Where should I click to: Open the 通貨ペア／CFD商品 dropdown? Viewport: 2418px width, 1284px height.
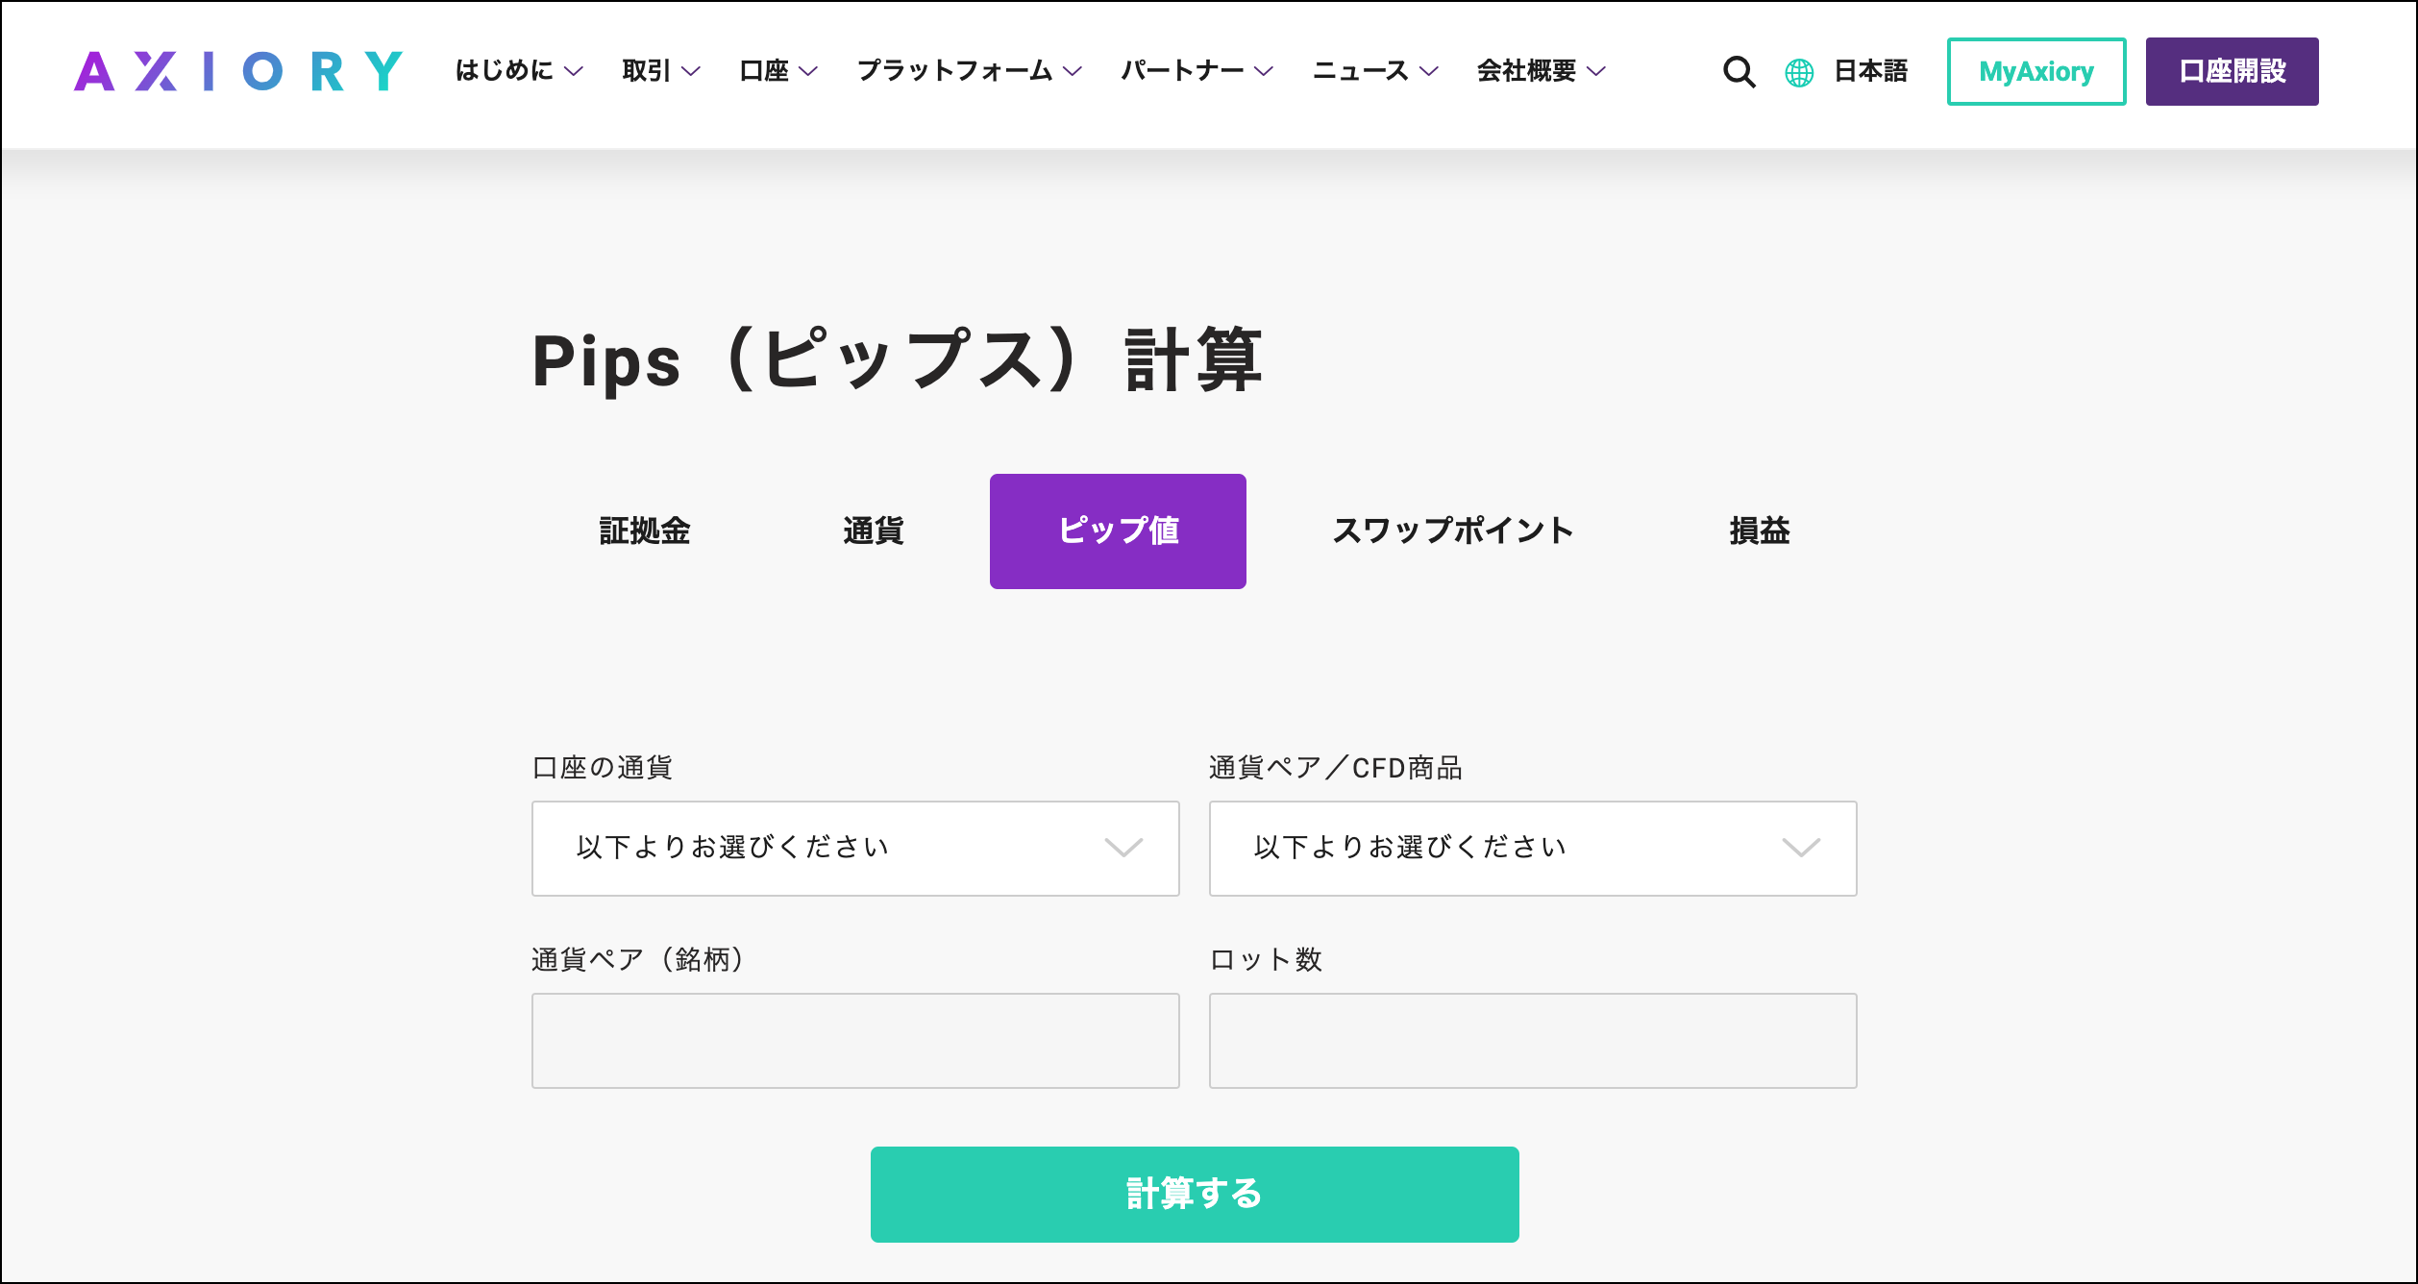coord(1532,848)
